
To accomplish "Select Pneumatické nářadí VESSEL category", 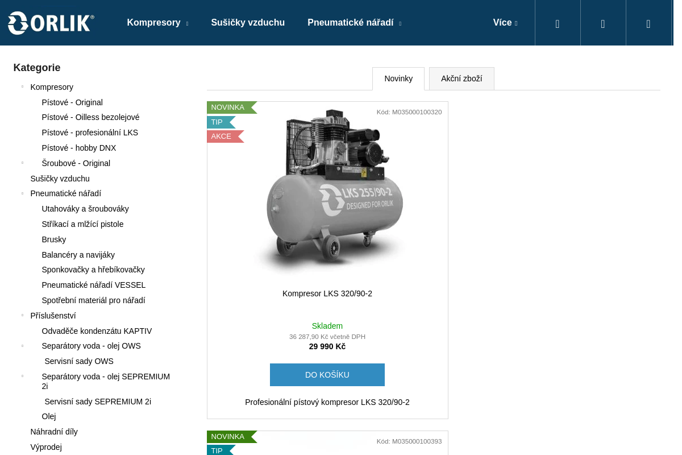I will [94, 285].
